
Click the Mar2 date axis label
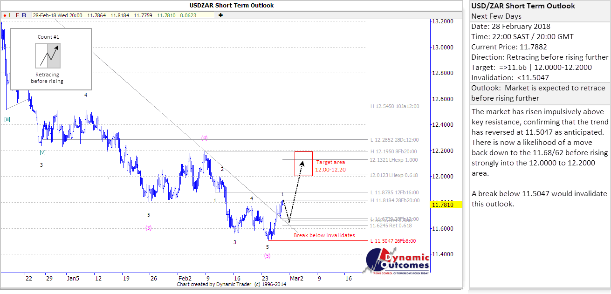point(296,278)
